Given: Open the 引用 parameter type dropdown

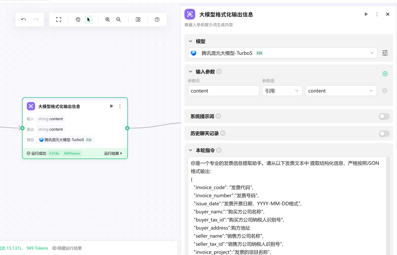Looking at the screenshot, I should click(x=282, y=91).
